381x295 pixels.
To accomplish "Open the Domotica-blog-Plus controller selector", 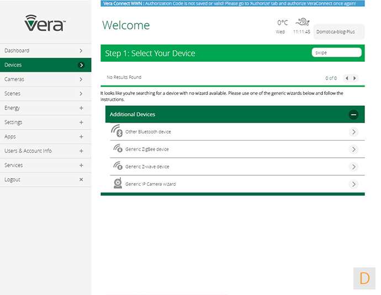I will 338,32.
